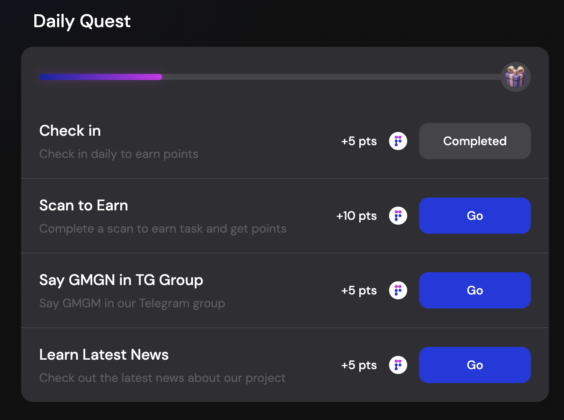Click the points token icon beside Check in
Viewport: 564px width, 420px height.
click(x=398, y=141)
